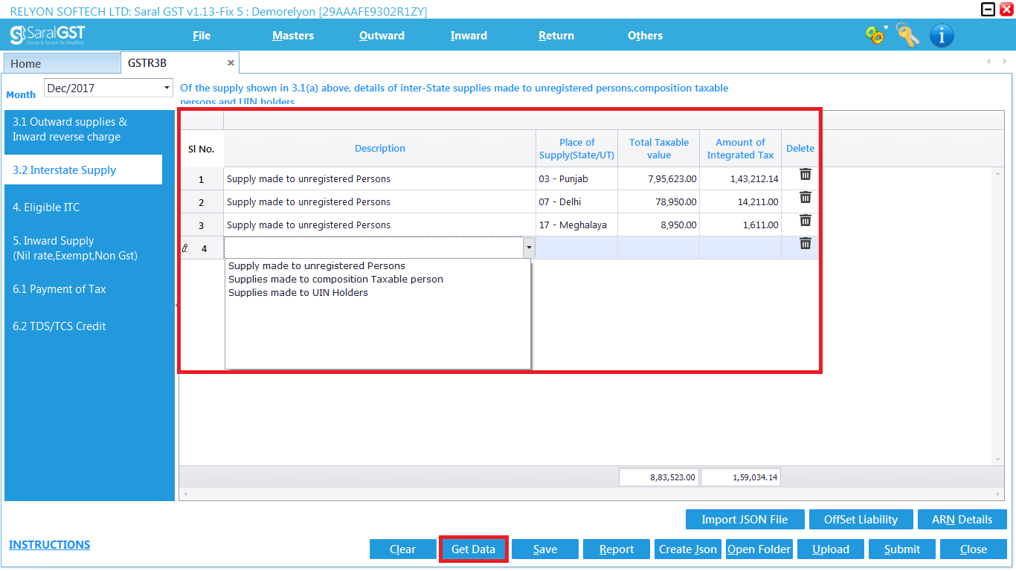Click the golden key icon
The height and width of the screenshot is (571, 1016).
907,35
